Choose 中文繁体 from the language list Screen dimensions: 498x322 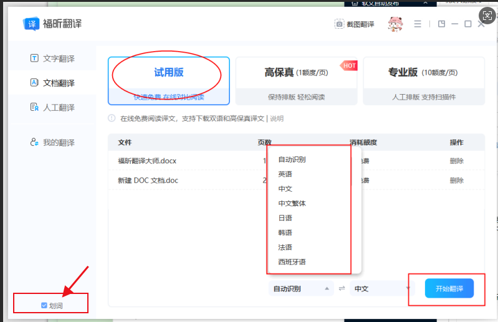[x=292, y=203]
